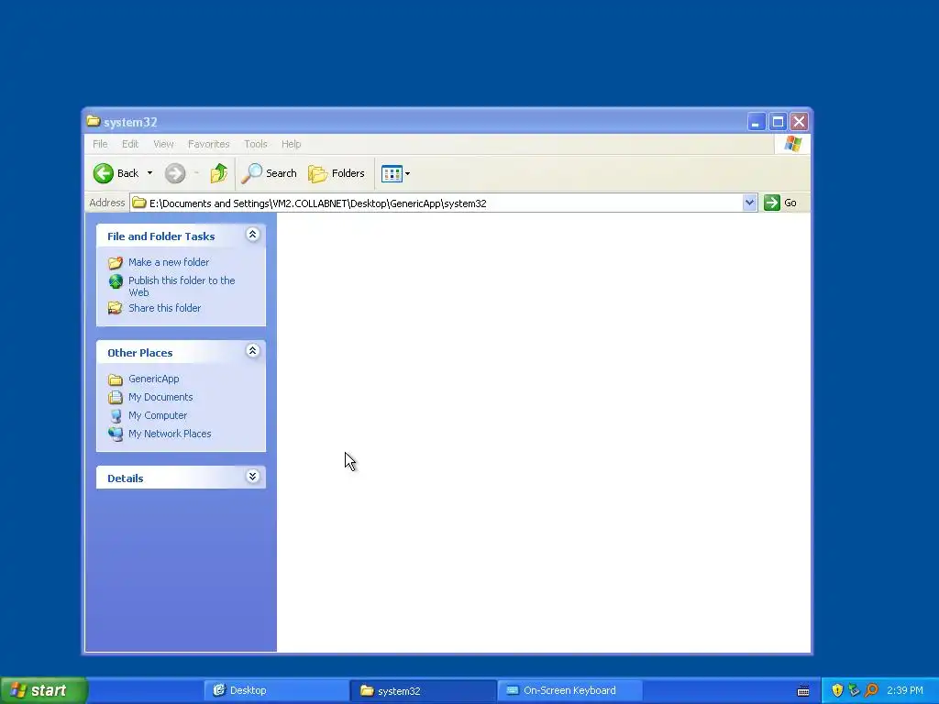Click the folder icon in the Address bar
This screenshot has height=704, width=939.
click(139, 203)
